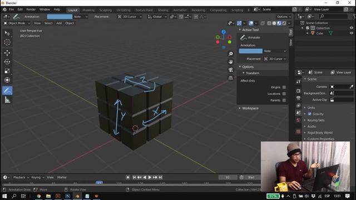Select the Scale tool

coord(7,71)
